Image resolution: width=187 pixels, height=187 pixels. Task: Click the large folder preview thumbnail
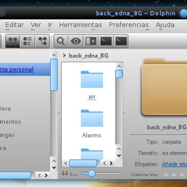point(165,87)
